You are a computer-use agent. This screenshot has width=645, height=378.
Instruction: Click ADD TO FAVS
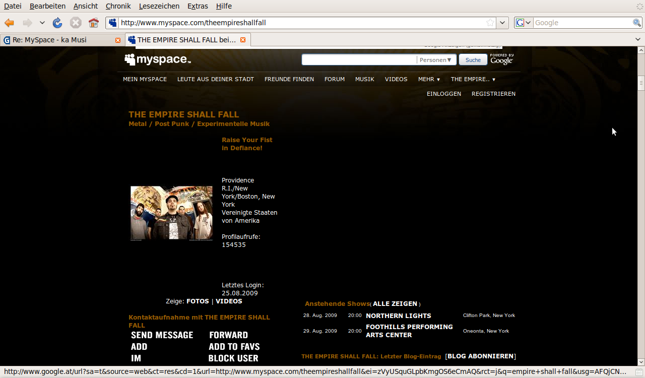(x=234, y=347)
